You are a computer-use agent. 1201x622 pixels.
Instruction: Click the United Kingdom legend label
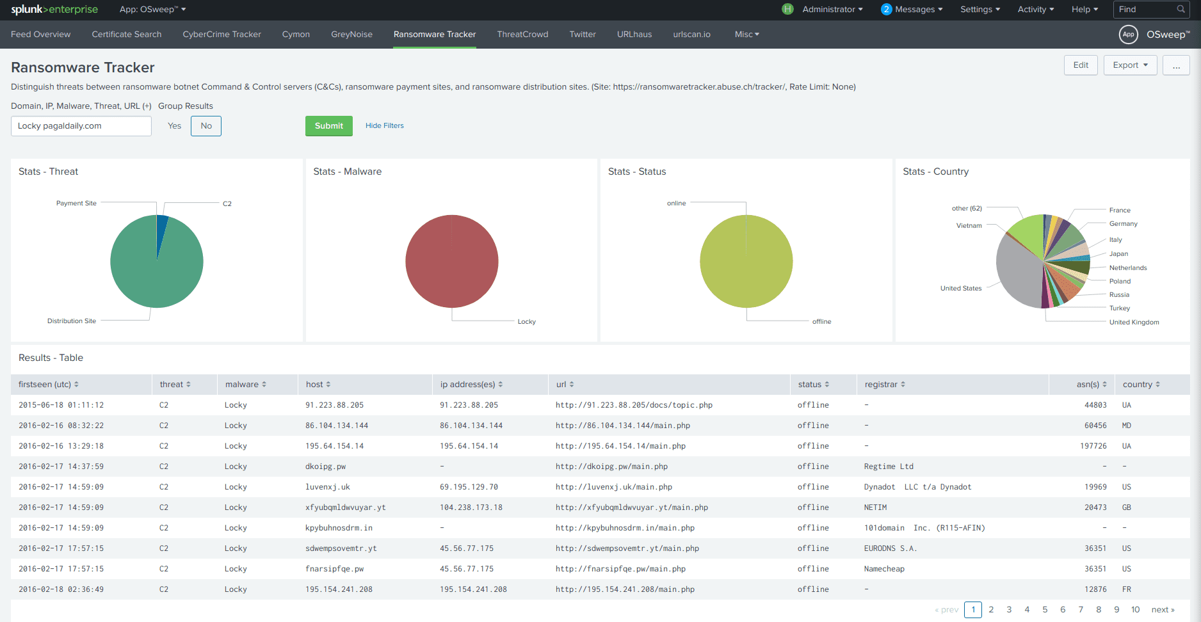click(1134, 323)
